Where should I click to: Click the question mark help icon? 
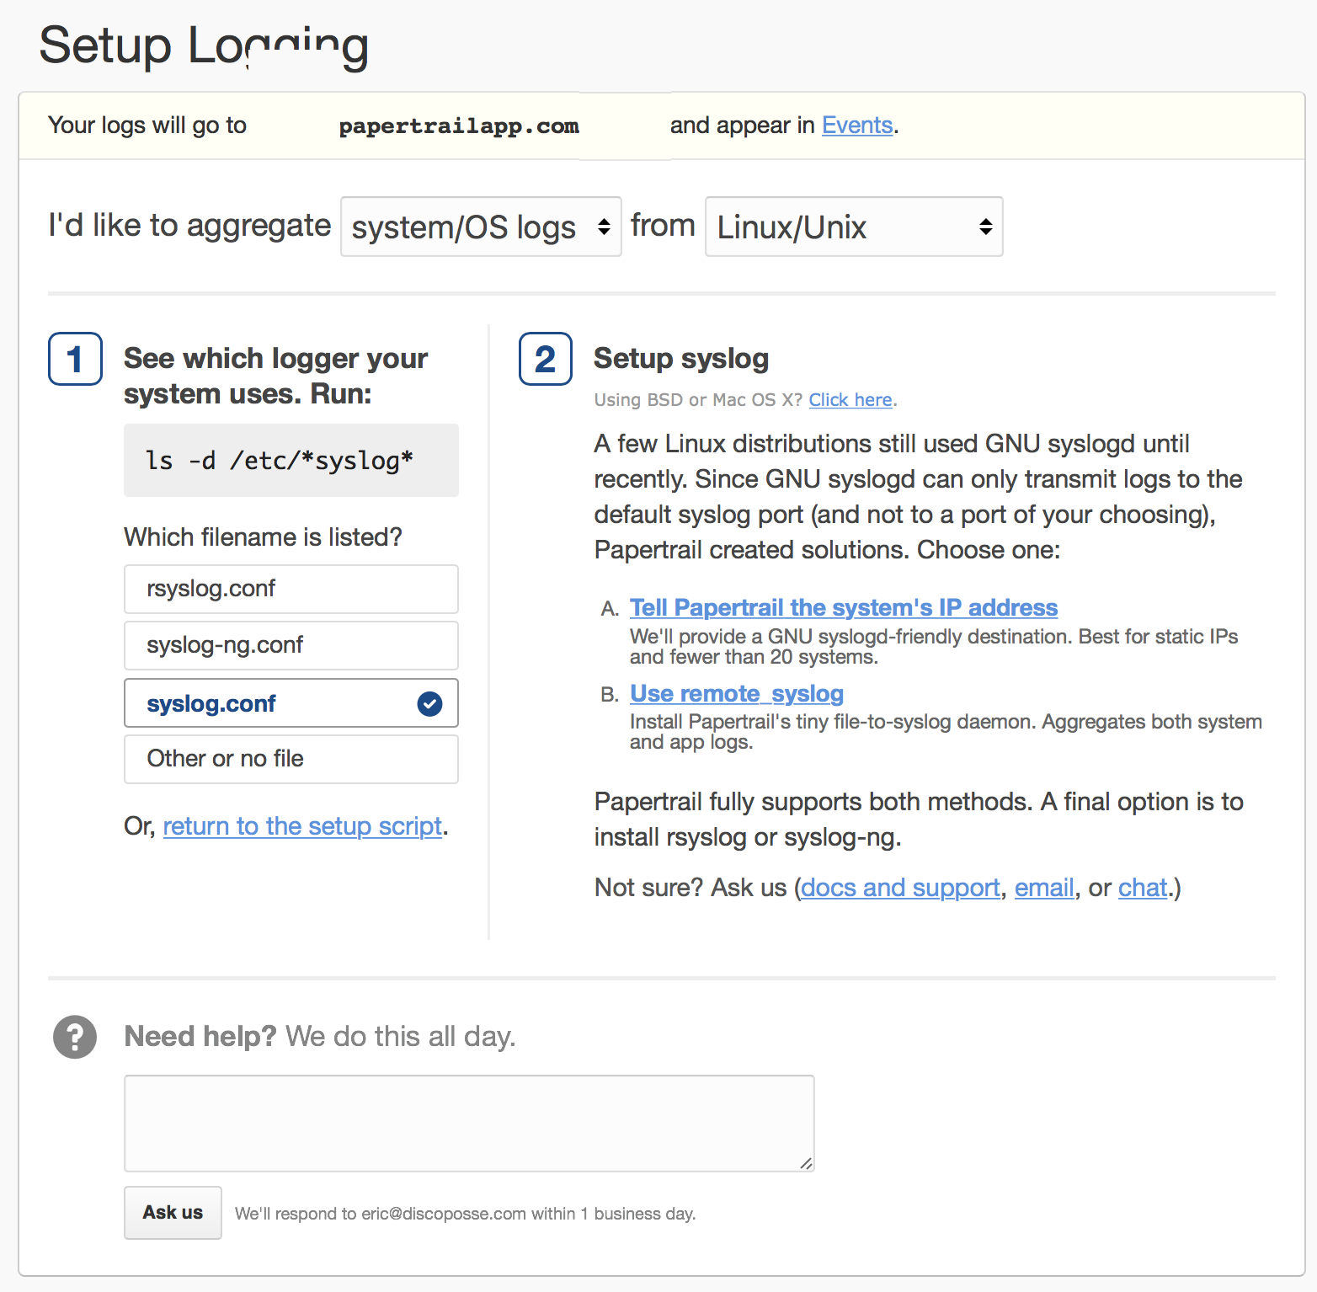75,1036
